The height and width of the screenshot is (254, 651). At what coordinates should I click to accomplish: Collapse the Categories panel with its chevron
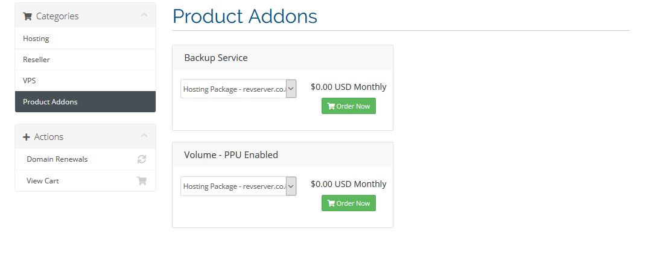point(144,15)
